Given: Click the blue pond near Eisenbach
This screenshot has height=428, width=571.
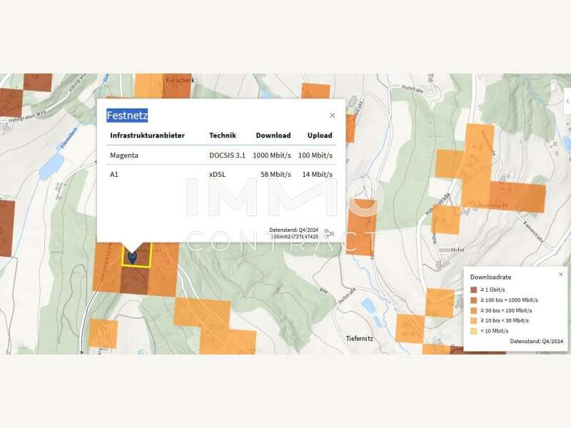Looking at the screenshot, I should pos(51,166).
